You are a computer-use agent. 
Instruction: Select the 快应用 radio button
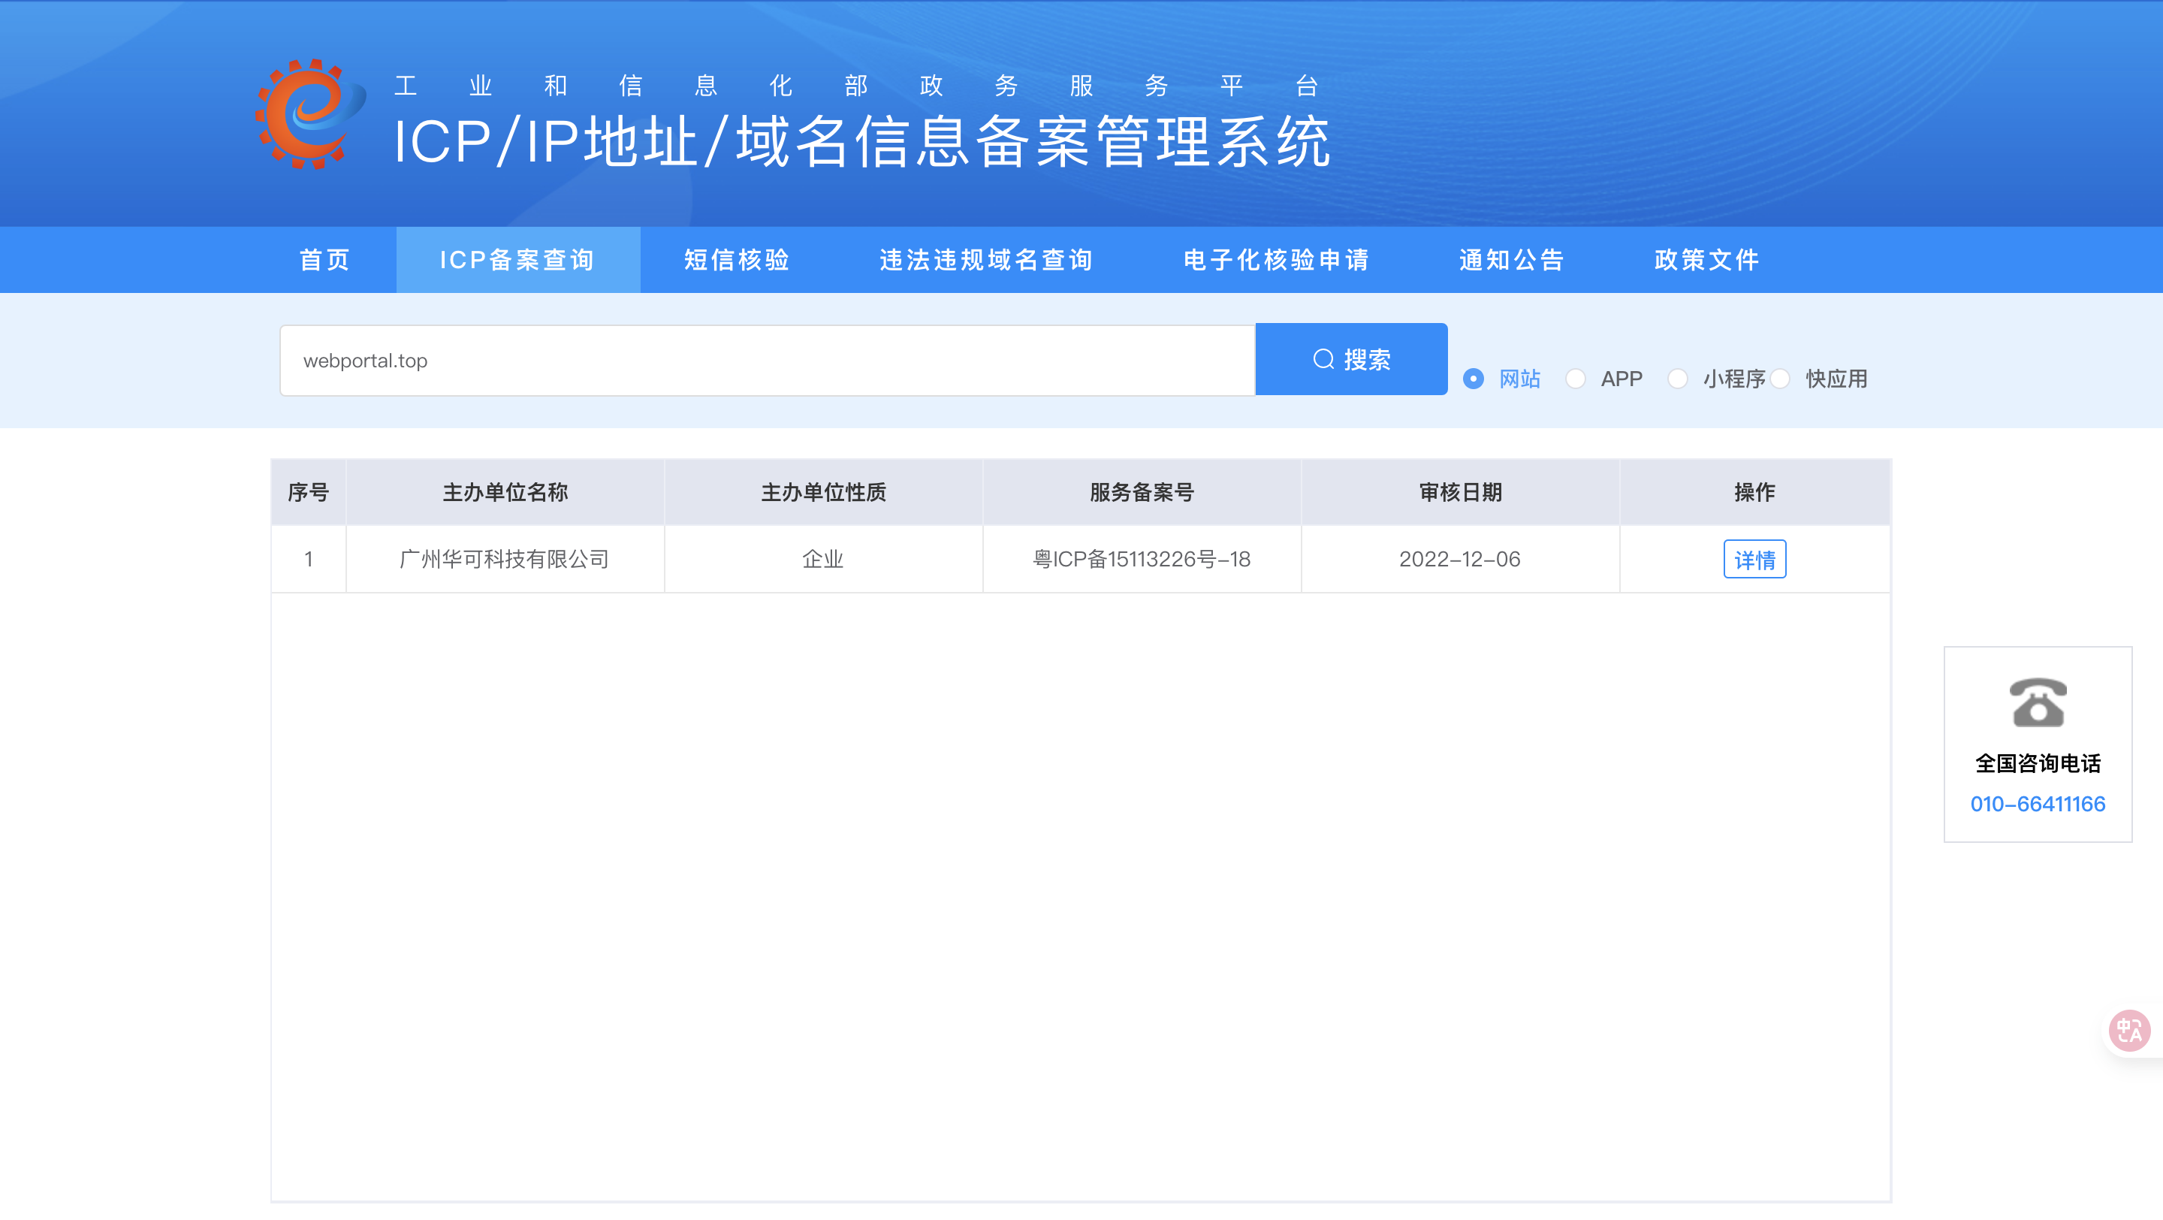click(1779, 379)
